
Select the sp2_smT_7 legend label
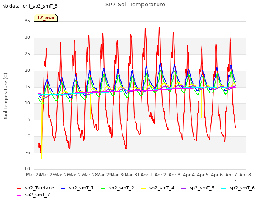coord(37,195)
